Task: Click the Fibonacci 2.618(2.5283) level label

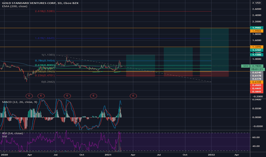Action: coord(45,11)
